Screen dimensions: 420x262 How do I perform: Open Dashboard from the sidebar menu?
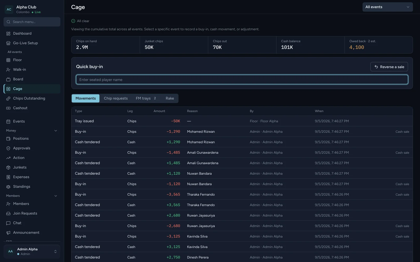click(32, 34)
